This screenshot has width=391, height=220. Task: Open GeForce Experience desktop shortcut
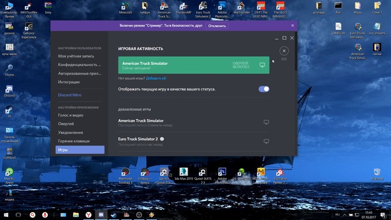point(29,31)
